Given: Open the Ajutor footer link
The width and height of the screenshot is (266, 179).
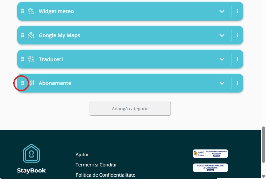Looking at the screenshot, I should 82,155.
